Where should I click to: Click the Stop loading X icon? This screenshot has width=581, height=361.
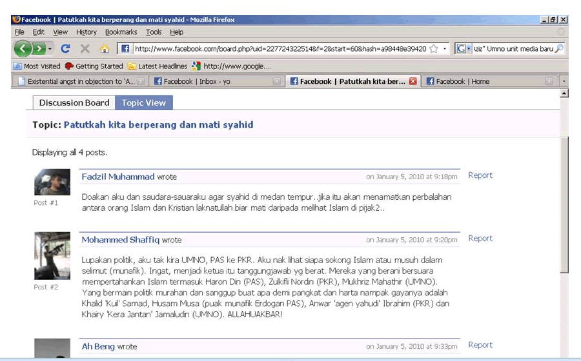point(85,48)
